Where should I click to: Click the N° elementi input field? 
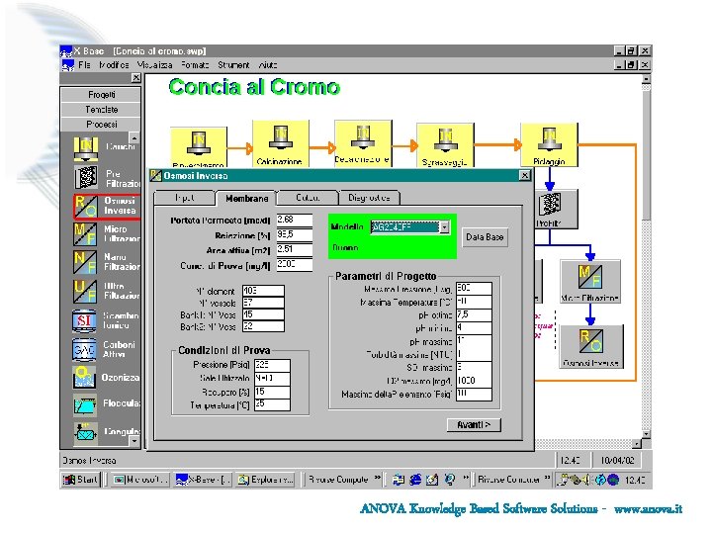tap(263, 291)
